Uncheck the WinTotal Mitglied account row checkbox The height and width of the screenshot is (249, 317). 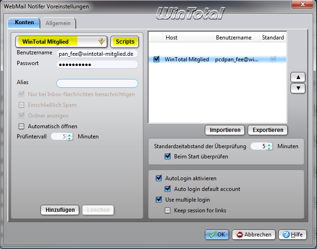point(156,59)
